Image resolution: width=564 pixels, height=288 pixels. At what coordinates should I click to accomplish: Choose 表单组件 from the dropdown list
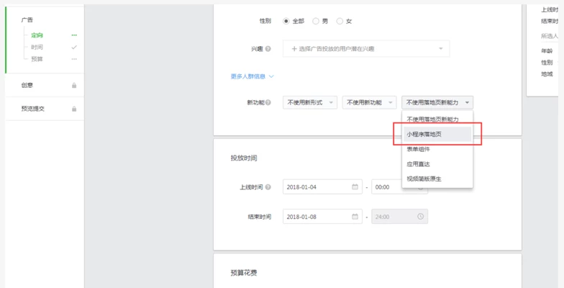pos(419,149)
